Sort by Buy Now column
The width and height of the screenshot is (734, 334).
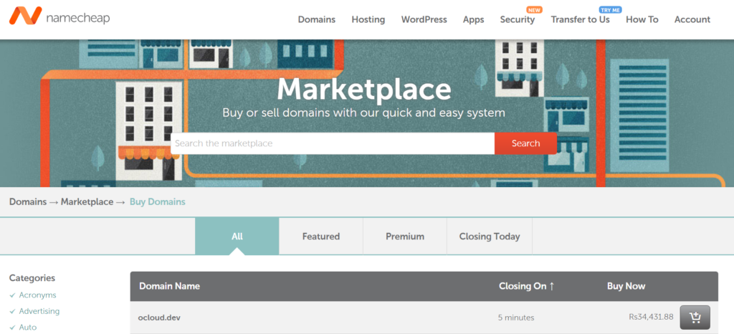point(626,286)
